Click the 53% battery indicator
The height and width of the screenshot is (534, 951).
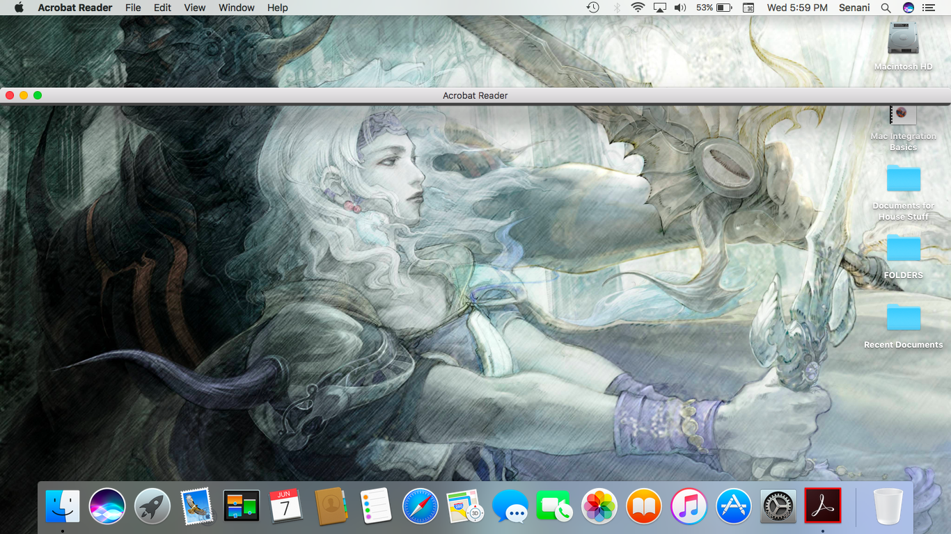(714, 8)
